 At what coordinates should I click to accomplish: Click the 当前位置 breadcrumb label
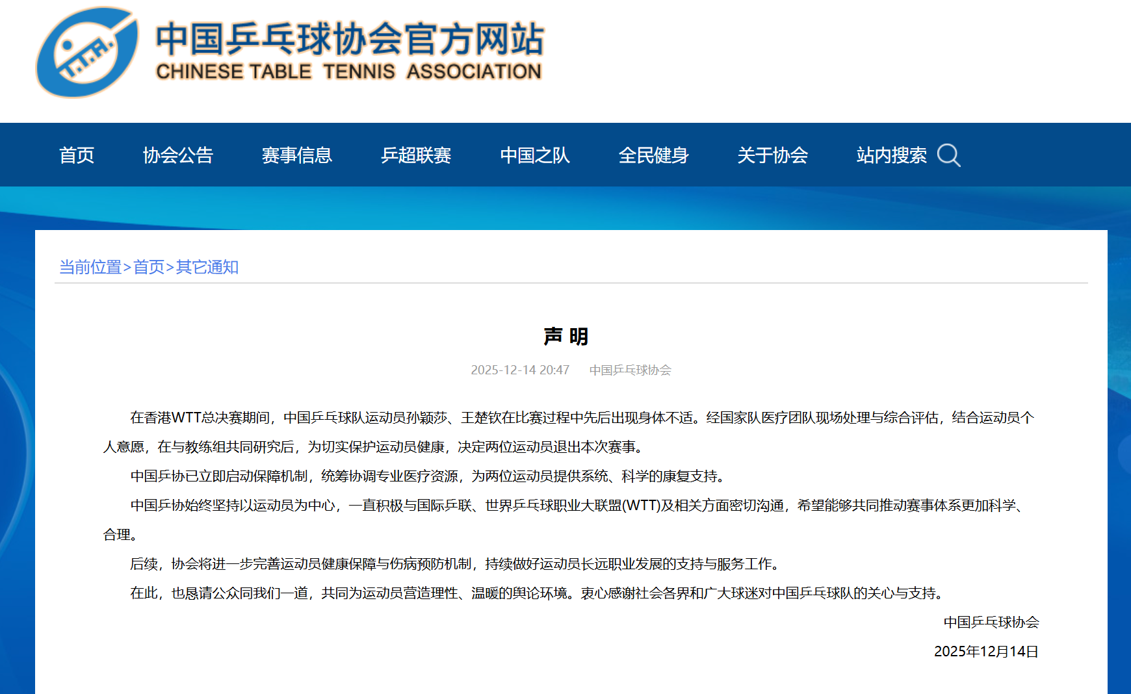click(90, 267)
